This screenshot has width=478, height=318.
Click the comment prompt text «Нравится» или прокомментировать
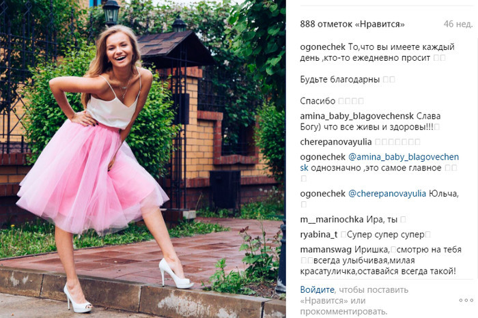(x=344, y=306)
